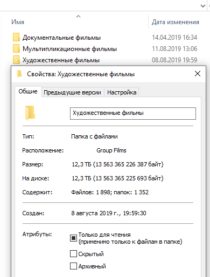The image size is (210, 277).
Task: Open the Документальные фильмы folder icon
Action: point(16,37)
